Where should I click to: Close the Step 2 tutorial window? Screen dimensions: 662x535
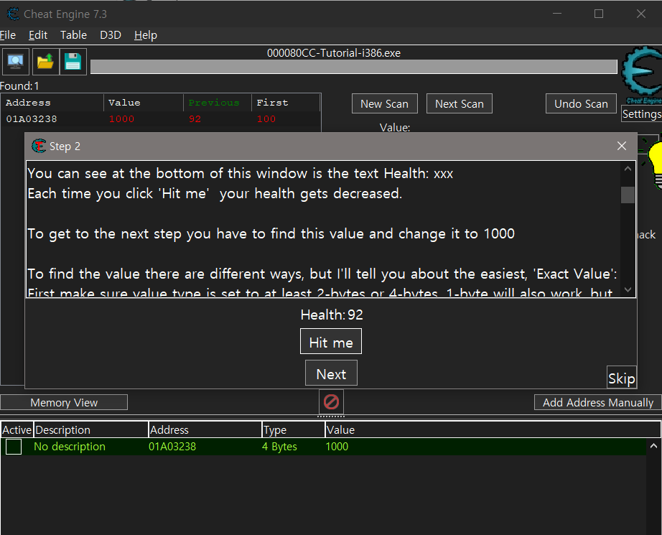click(x=622, y=146)
